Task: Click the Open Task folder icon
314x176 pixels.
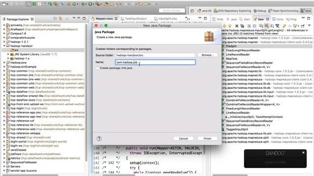Action: click(111, 4)
